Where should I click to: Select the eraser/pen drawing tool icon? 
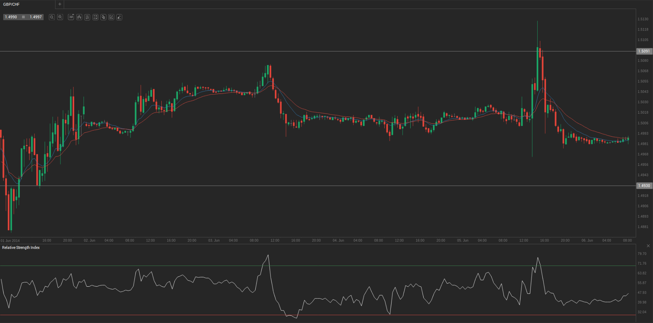(119, 17)
